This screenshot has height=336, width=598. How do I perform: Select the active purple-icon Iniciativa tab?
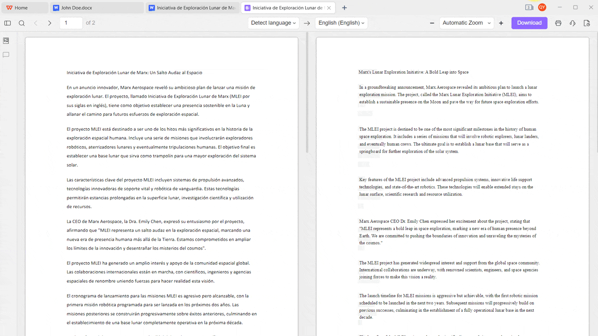[x=288, y=8]
